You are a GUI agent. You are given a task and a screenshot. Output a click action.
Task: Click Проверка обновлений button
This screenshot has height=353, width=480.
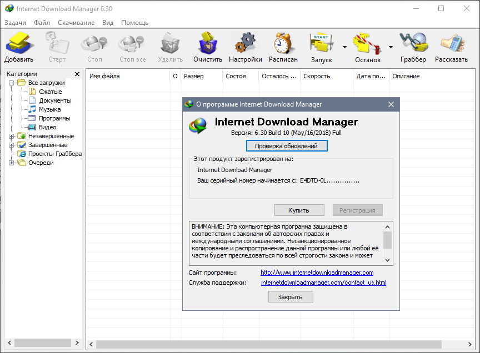point(287,146)
